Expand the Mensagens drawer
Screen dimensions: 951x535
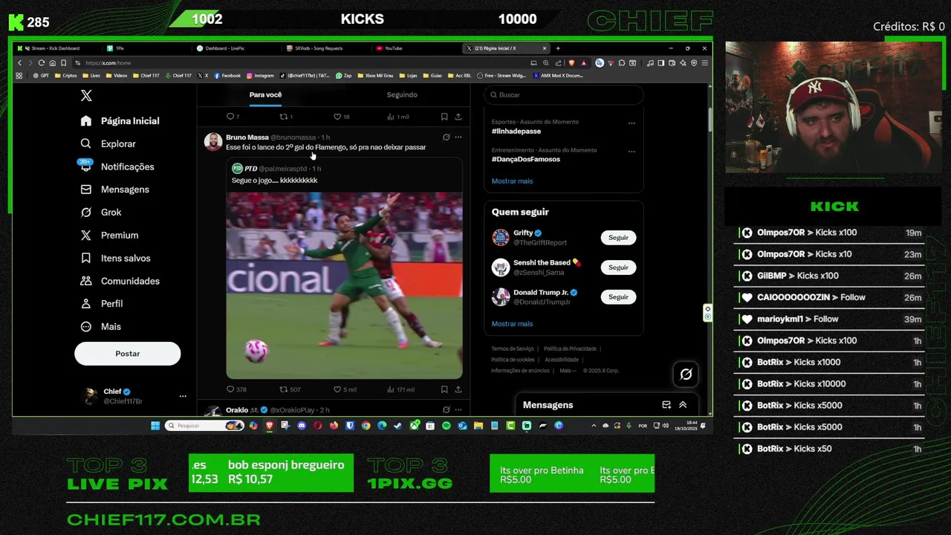[x=683, y=405]
